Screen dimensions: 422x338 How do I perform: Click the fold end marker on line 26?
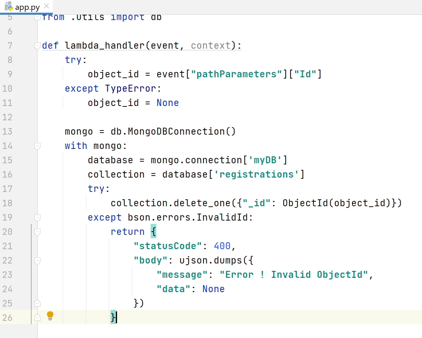click(x=37, y=318)
